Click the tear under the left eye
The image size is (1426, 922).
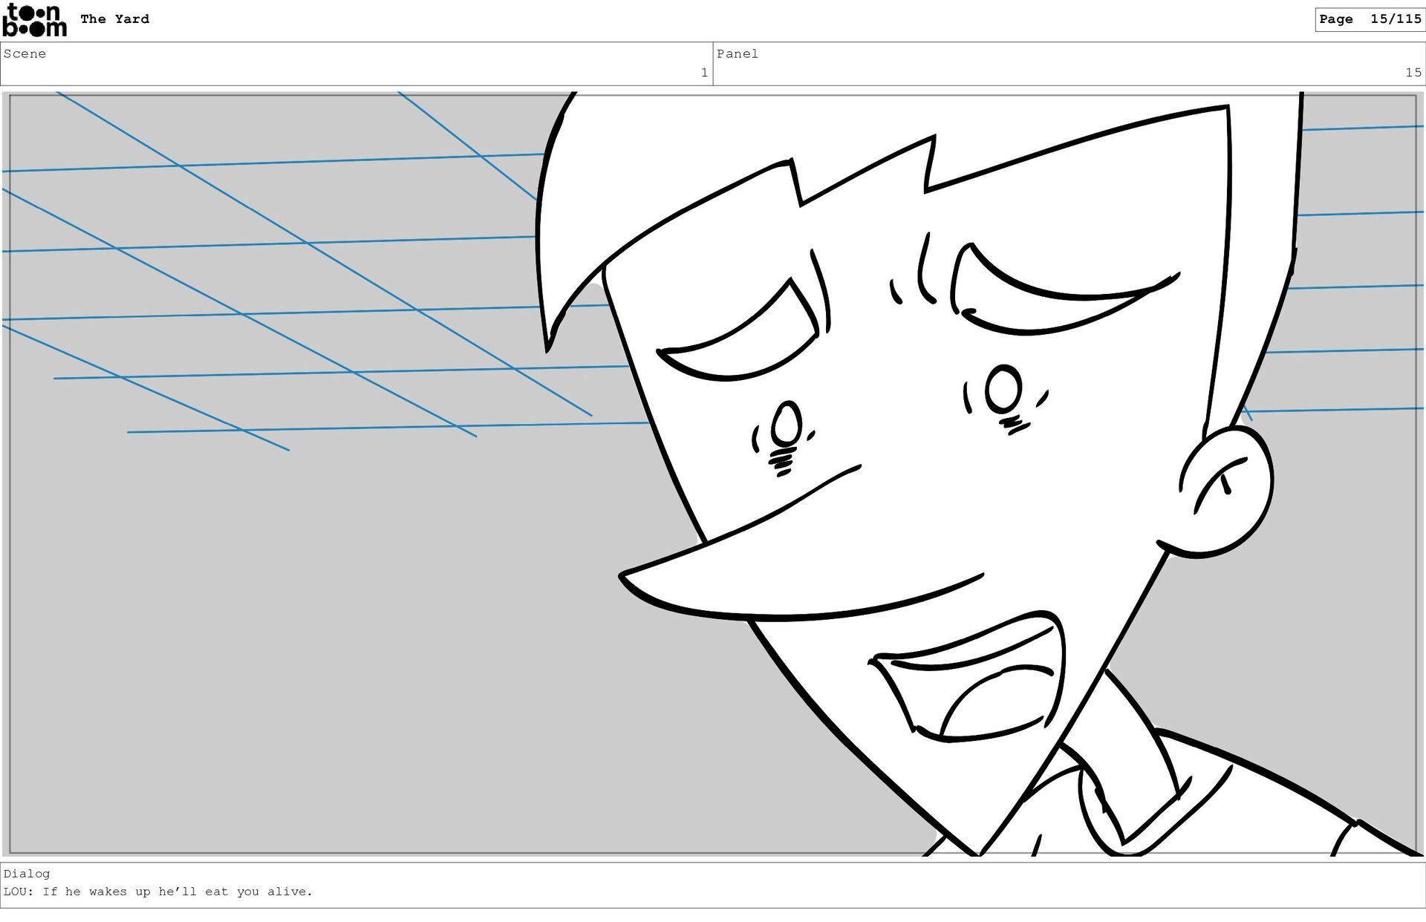pyautogui.click(x=787, y=423)
